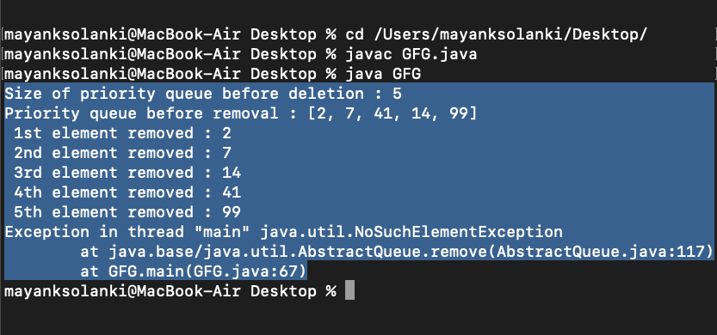The image size is (717, 335).
Task: Click the '1st element removed : 2' line
Action: [122, 133]
